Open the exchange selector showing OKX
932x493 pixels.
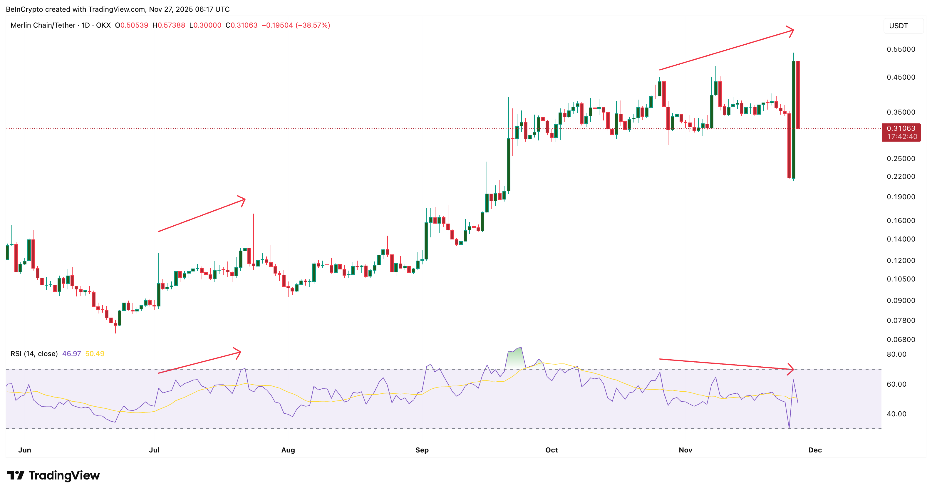click(x=103, y=26)
